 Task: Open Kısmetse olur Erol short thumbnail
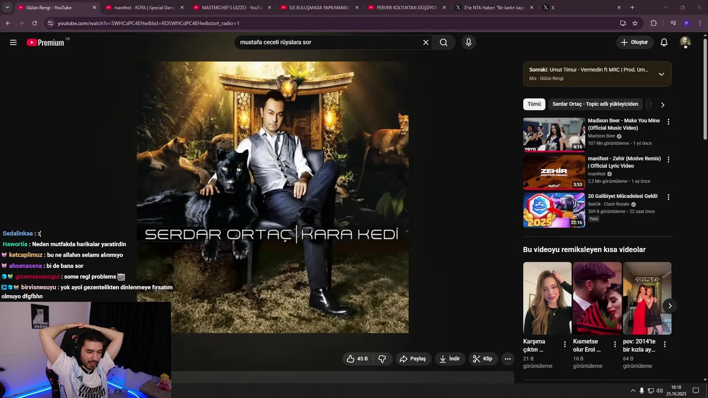pos(597,298)
